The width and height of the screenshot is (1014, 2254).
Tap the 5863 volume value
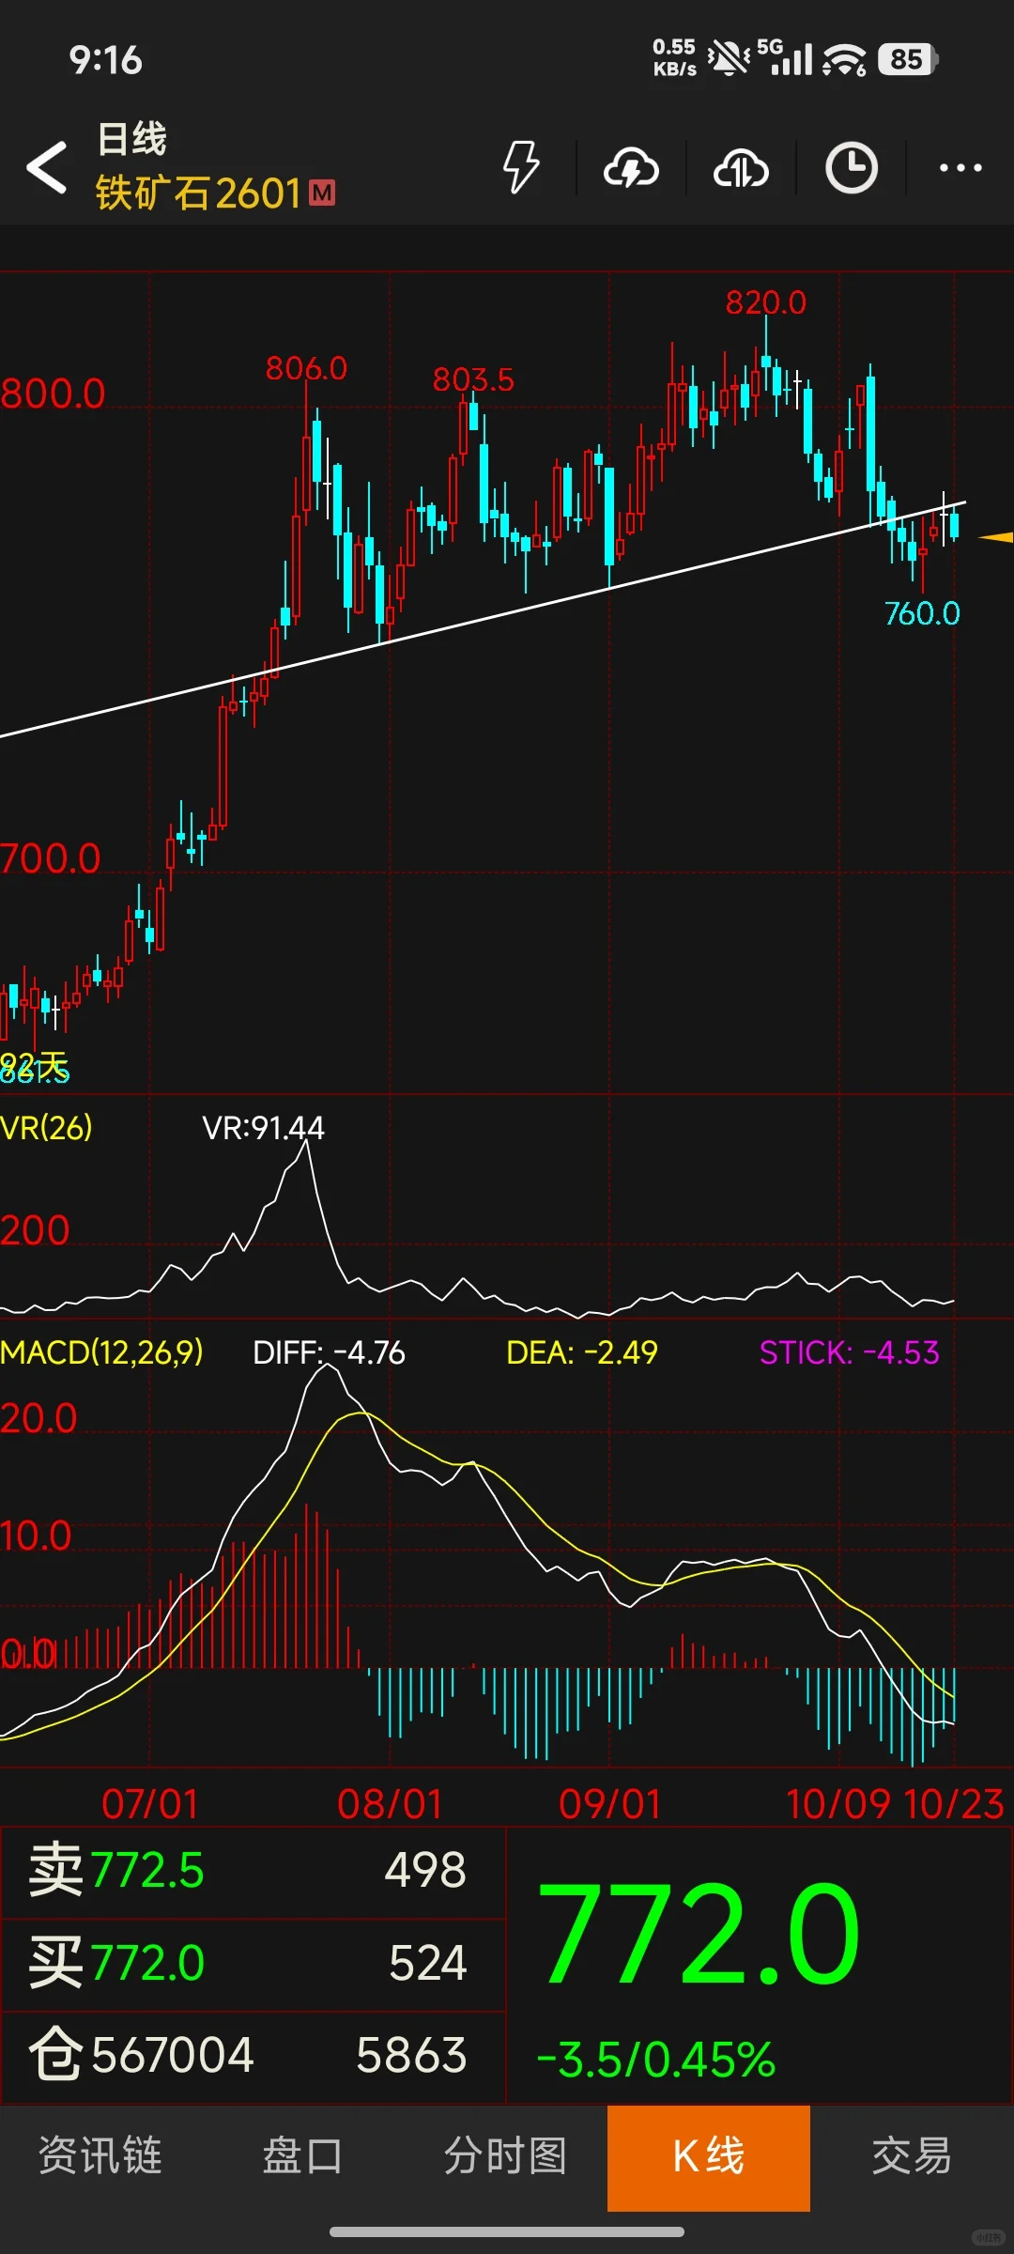click(x=411, y=2055)
